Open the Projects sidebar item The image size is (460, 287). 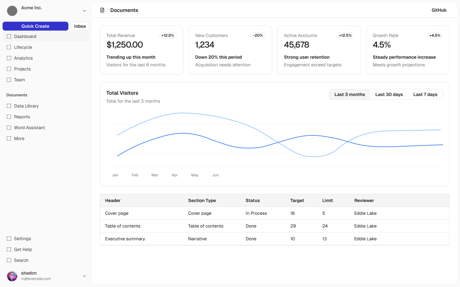(x=46, y=69)
